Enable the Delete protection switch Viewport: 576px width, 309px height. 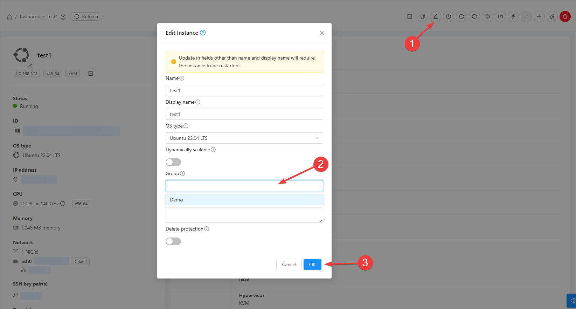tap(173, 241)
